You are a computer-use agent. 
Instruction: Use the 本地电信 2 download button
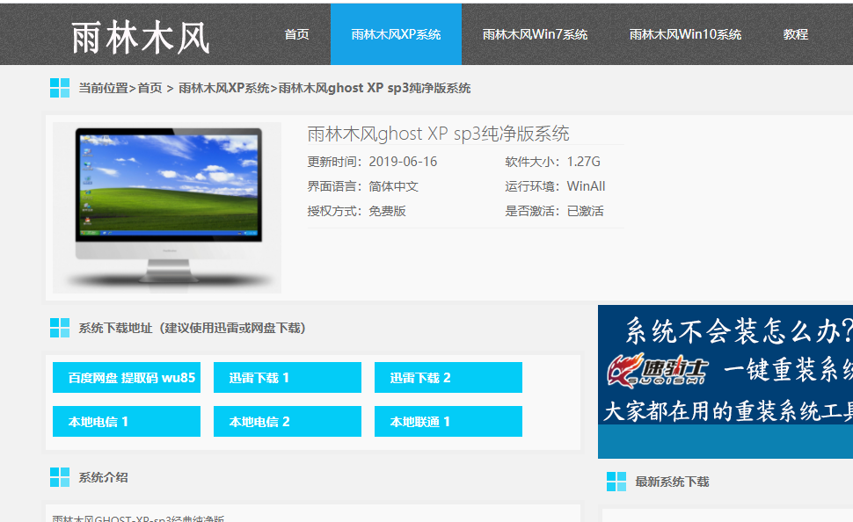pyautogui.click(x=288, y=422)
